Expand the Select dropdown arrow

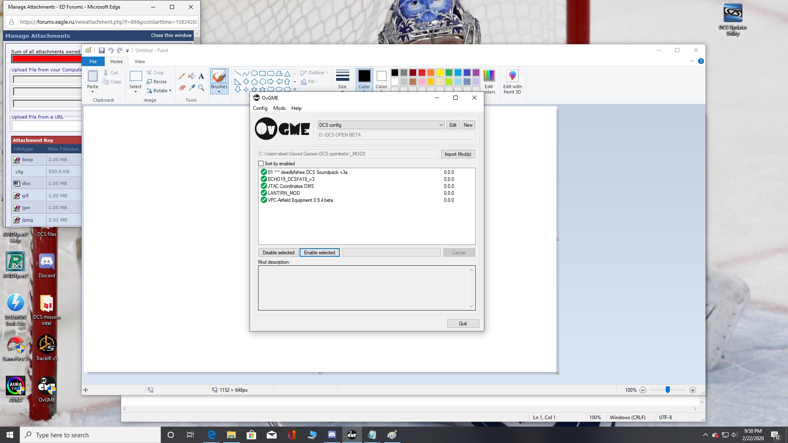[135, 92]
